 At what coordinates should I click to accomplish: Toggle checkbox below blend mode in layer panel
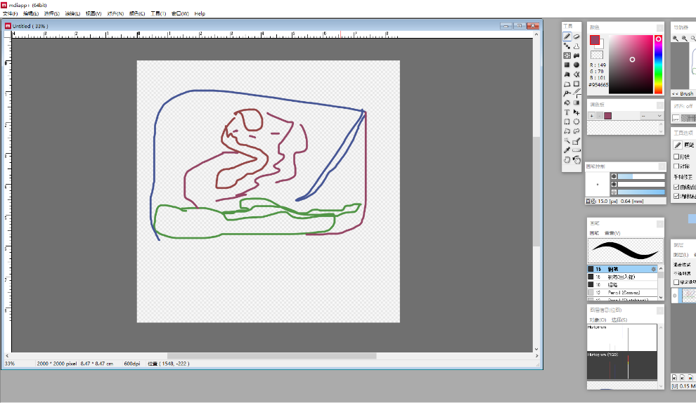tap(676, 282)
